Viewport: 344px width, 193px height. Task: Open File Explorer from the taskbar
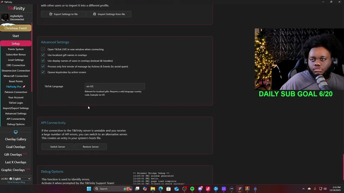153,189
